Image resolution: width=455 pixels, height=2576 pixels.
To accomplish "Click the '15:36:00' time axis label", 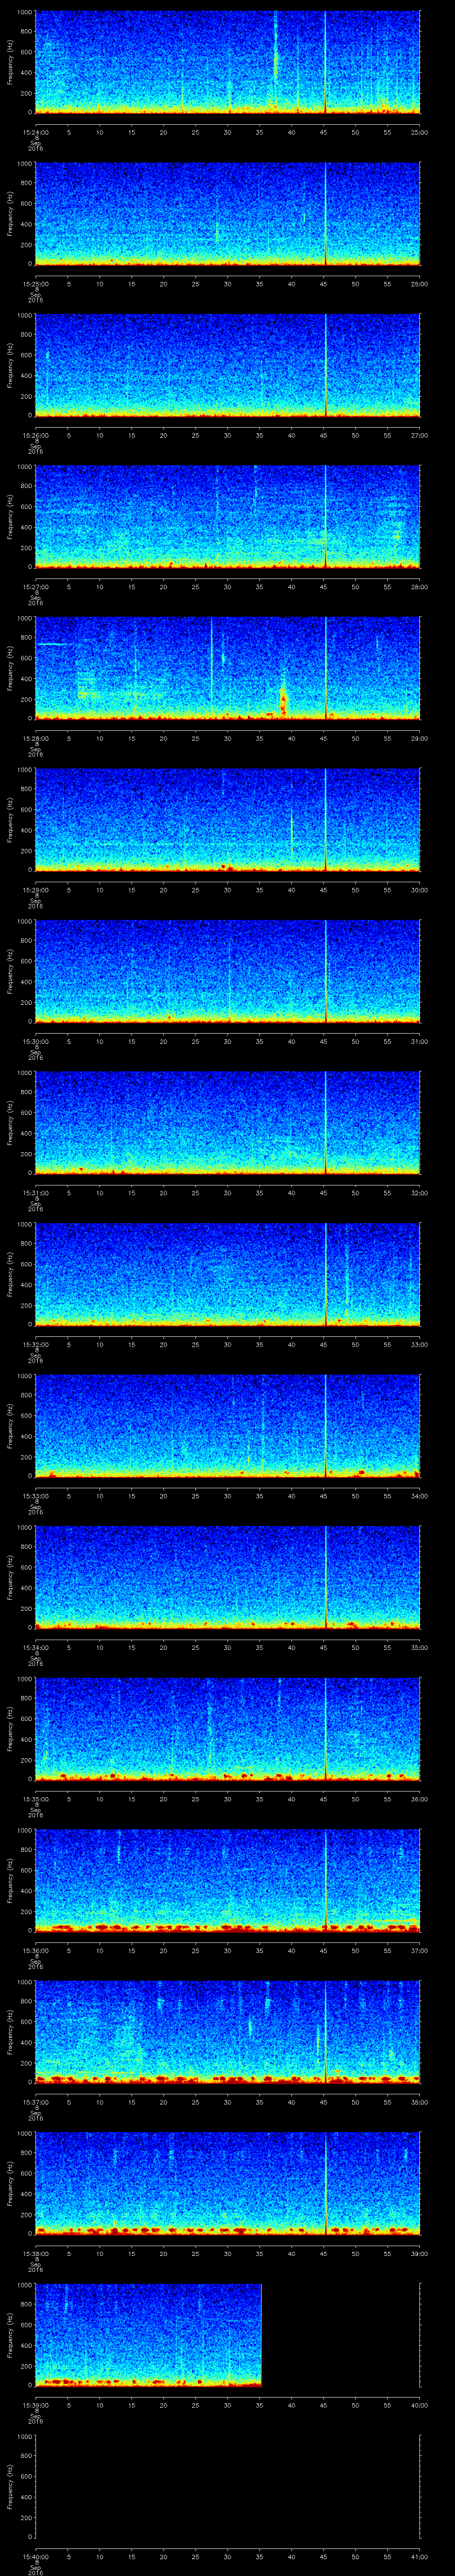I will coord(36,1950).
